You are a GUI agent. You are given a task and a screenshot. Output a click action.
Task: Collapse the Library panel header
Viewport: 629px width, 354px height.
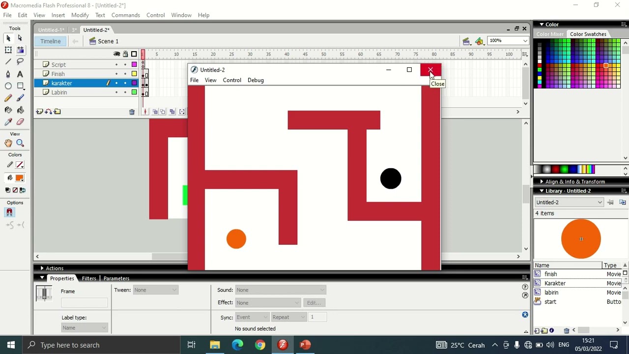click(x=542, y=191)
